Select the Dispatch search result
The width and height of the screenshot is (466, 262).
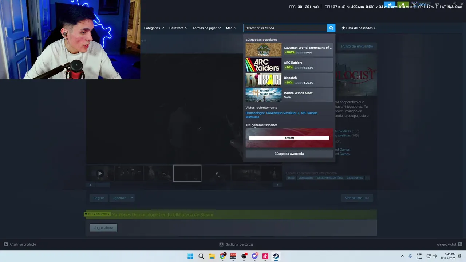[x=289, y=80]
